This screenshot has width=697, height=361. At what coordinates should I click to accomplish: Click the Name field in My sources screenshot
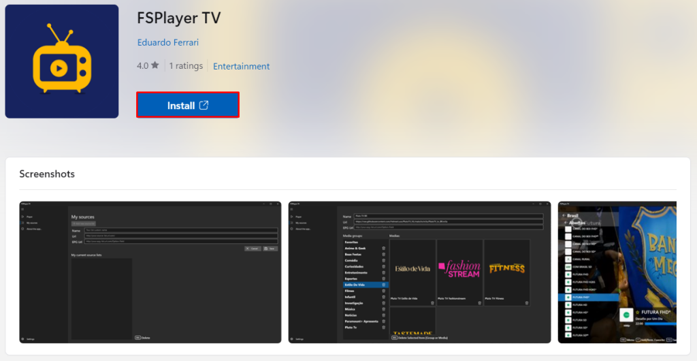click(x=180, y=231)
